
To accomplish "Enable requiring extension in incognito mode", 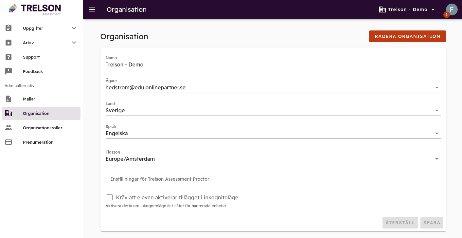I will click(110, 197).
